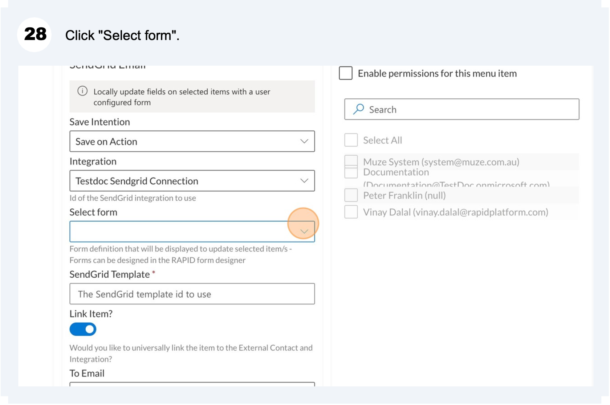Turn off the Link Item? toggle

click(83, 329)
